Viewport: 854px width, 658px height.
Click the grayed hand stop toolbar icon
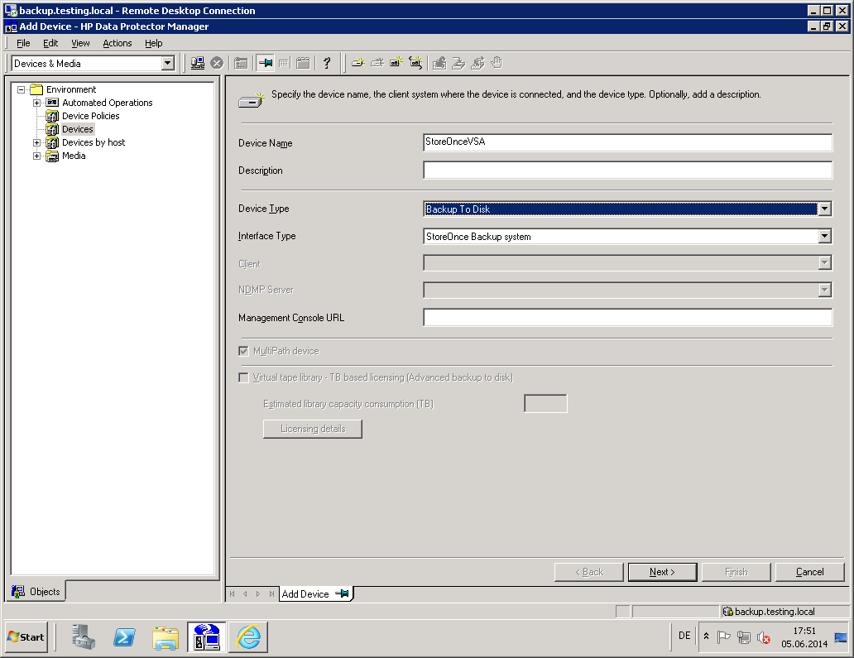tap(497, 63)
